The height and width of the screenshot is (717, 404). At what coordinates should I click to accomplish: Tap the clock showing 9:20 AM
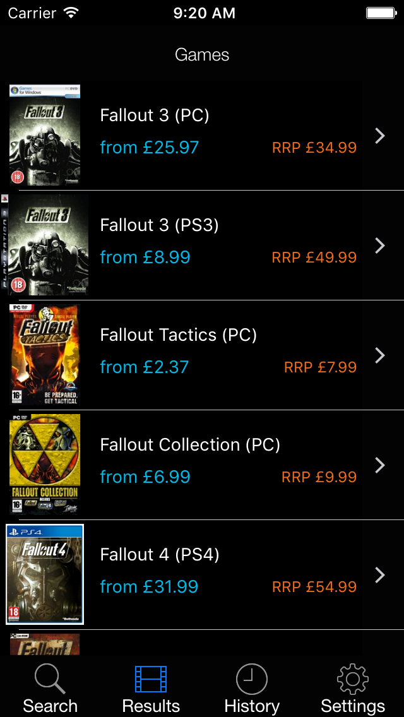pyautogui.click(x=205, y=12)
